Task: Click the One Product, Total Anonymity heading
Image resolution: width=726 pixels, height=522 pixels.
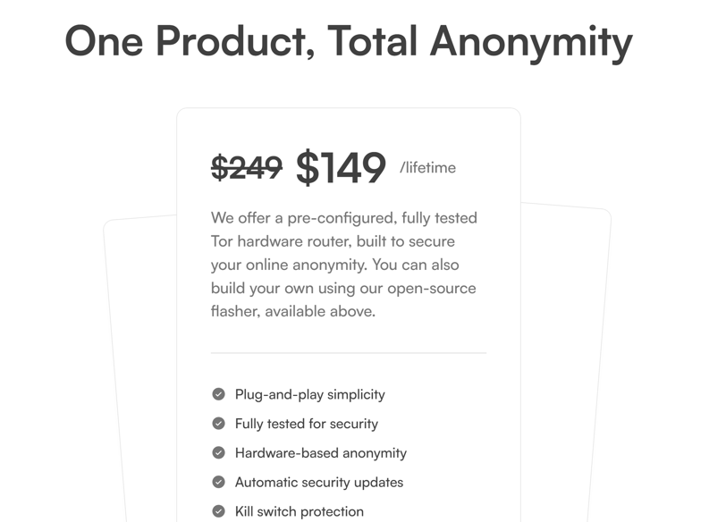Action: 349,42
